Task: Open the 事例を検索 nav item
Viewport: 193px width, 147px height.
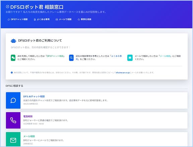Action: 84,19
